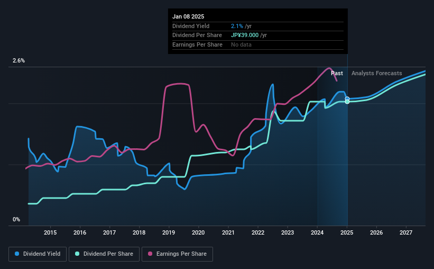Toggle the Dividend Yield legend button
434x269 pixels.
click(38, 254)
